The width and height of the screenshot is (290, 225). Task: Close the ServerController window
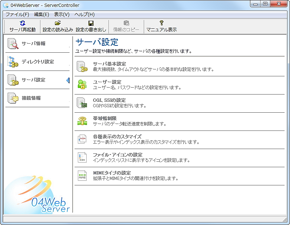[279, 4]
